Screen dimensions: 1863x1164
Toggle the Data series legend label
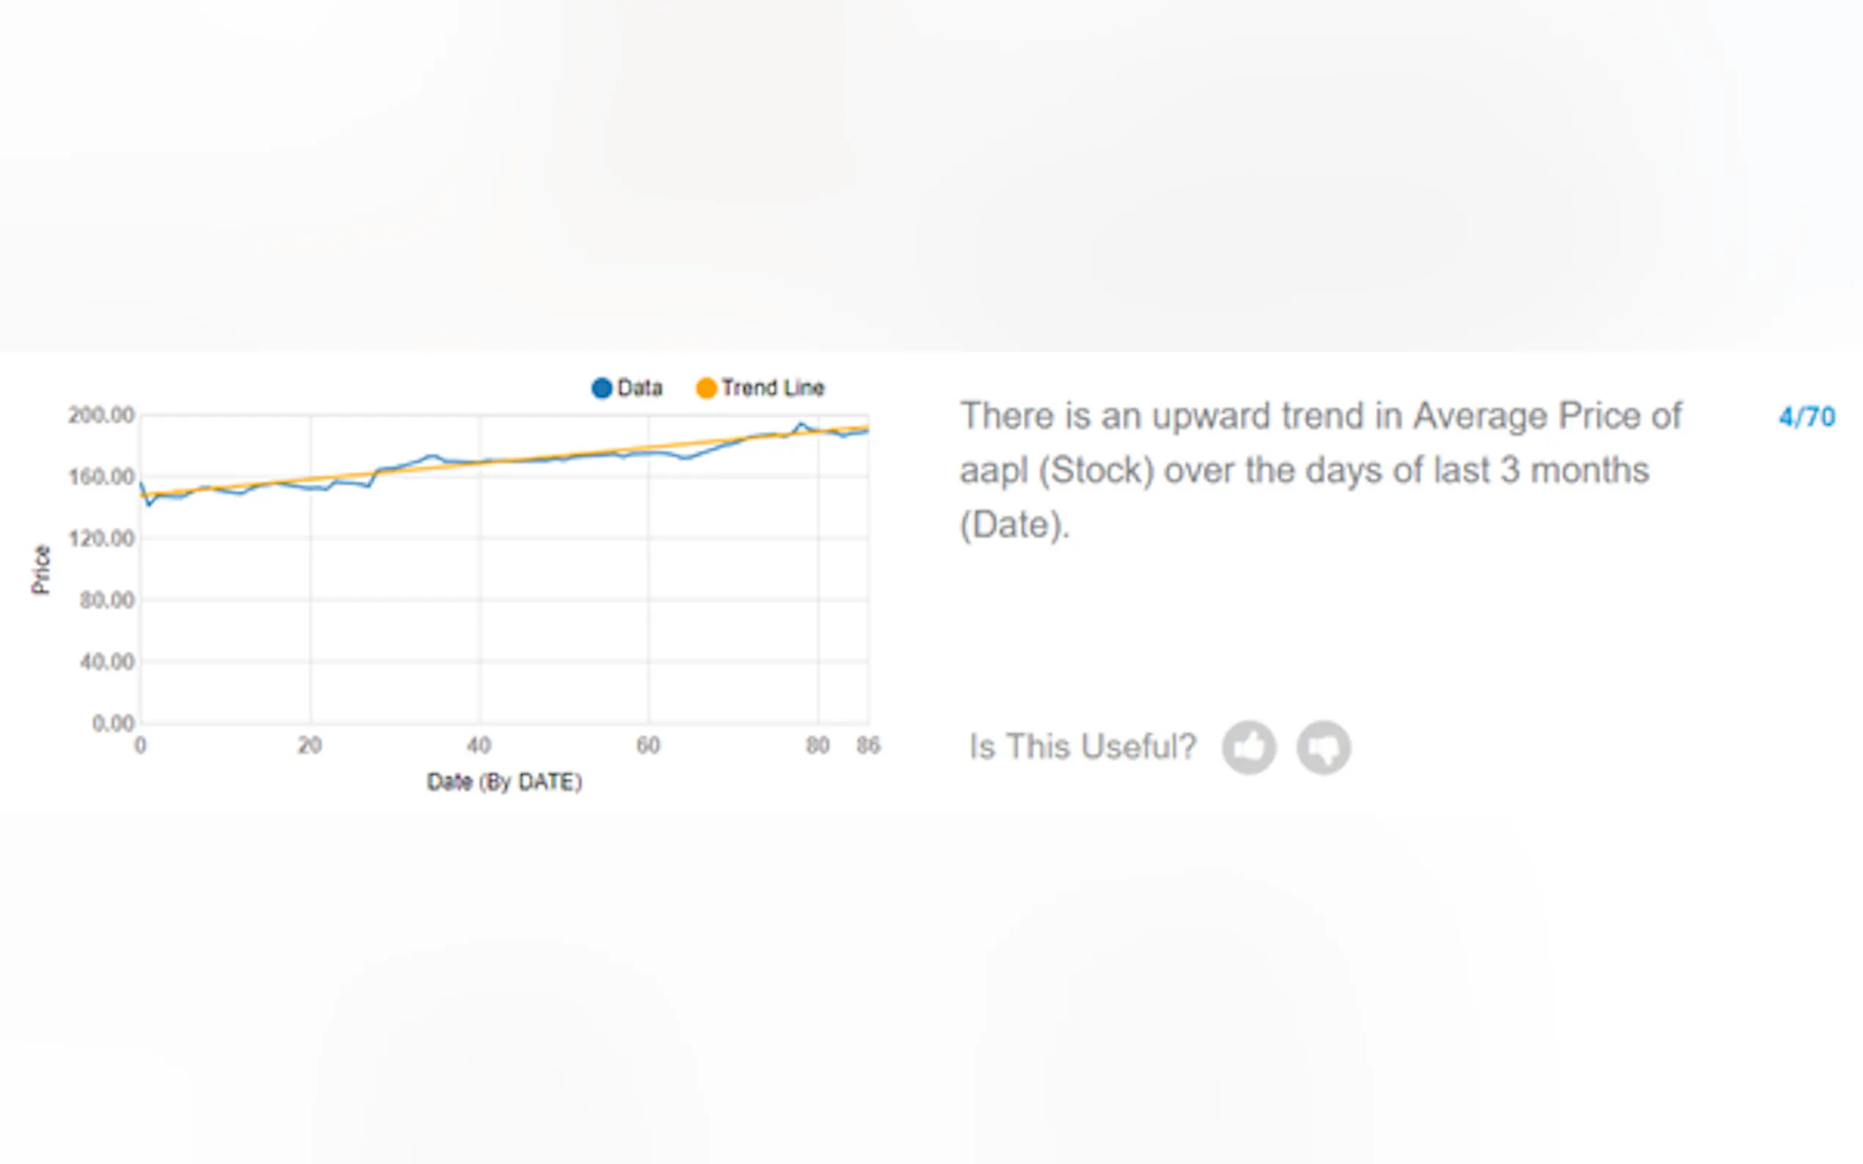pos(640,388)
